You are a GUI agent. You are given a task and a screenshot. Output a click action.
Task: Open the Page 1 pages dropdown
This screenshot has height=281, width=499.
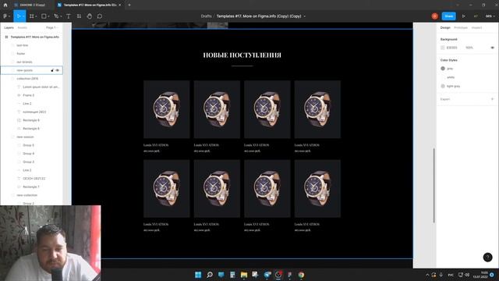tap(52, 28)
